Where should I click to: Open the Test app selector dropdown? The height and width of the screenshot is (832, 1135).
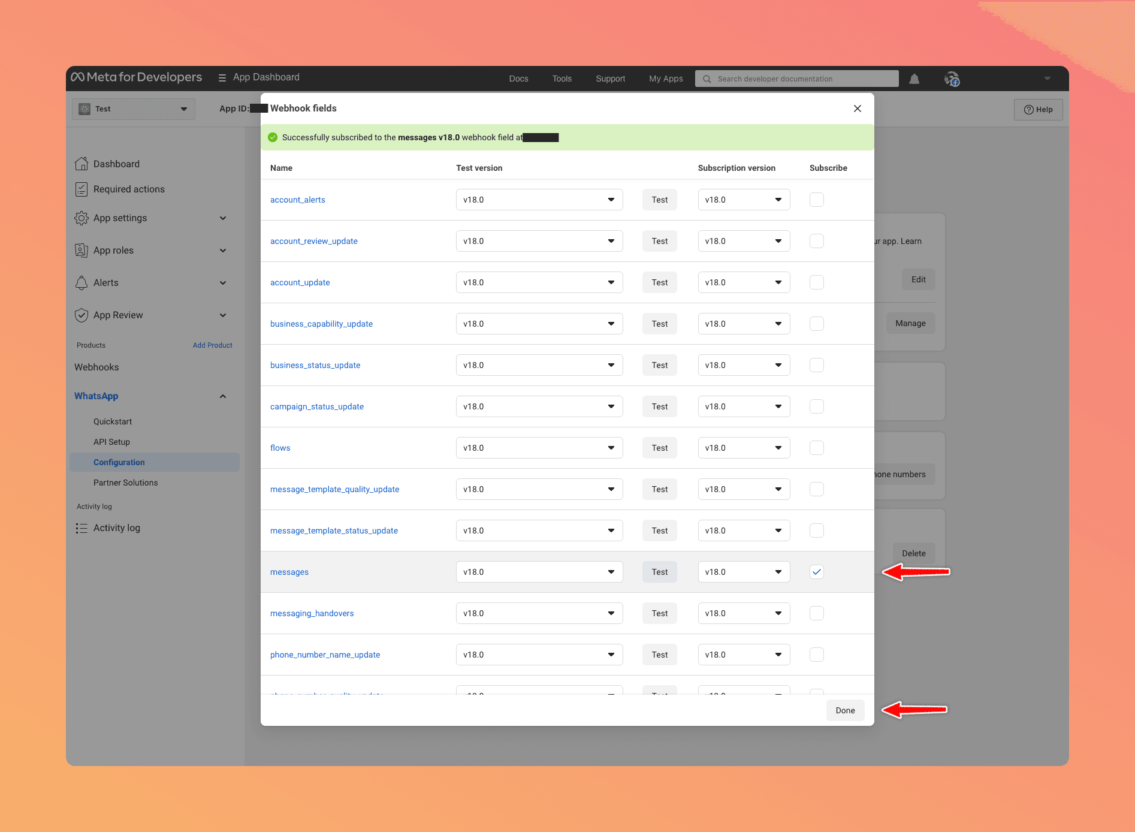(x=134, y=109)
